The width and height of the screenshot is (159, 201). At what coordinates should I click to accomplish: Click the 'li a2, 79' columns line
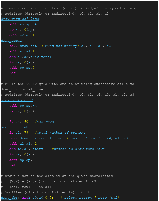click(19, 133)
